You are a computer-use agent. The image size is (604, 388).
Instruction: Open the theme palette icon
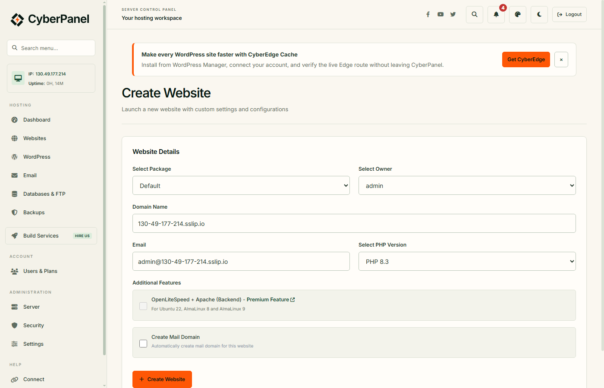pyautogui.click(x=518, y=15)
